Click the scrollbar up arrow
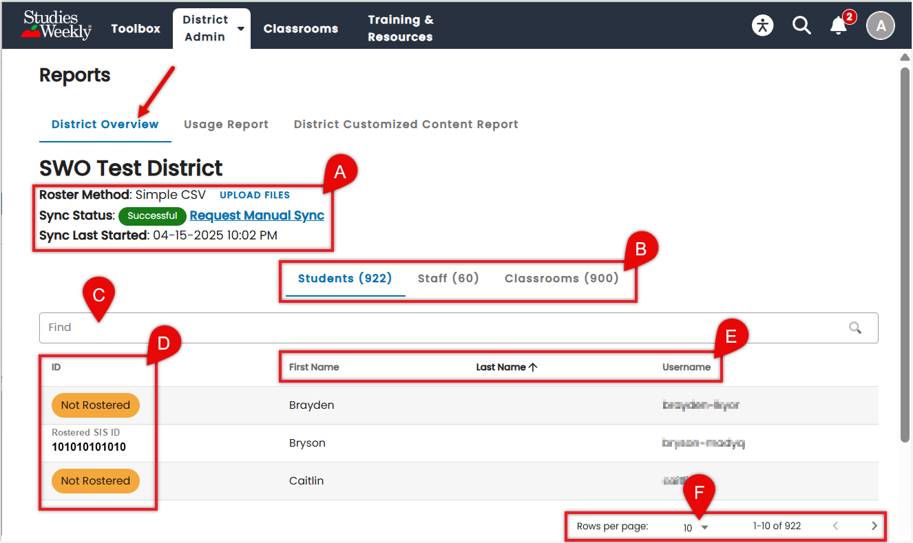This screenshot has height=543, width=913. click(905, 58)
